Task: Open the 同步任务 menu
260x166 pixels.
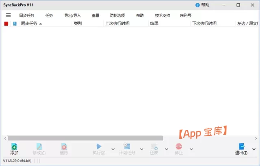Action: point(27,15)
